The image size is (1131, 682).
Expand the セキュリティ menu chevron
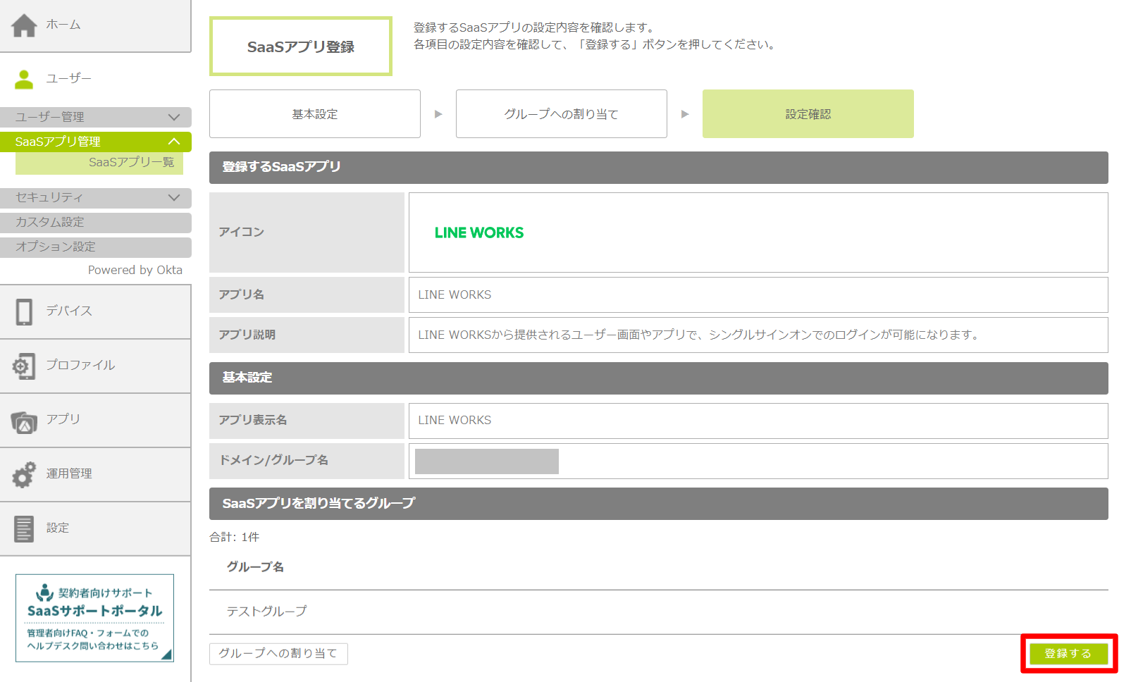174,197
